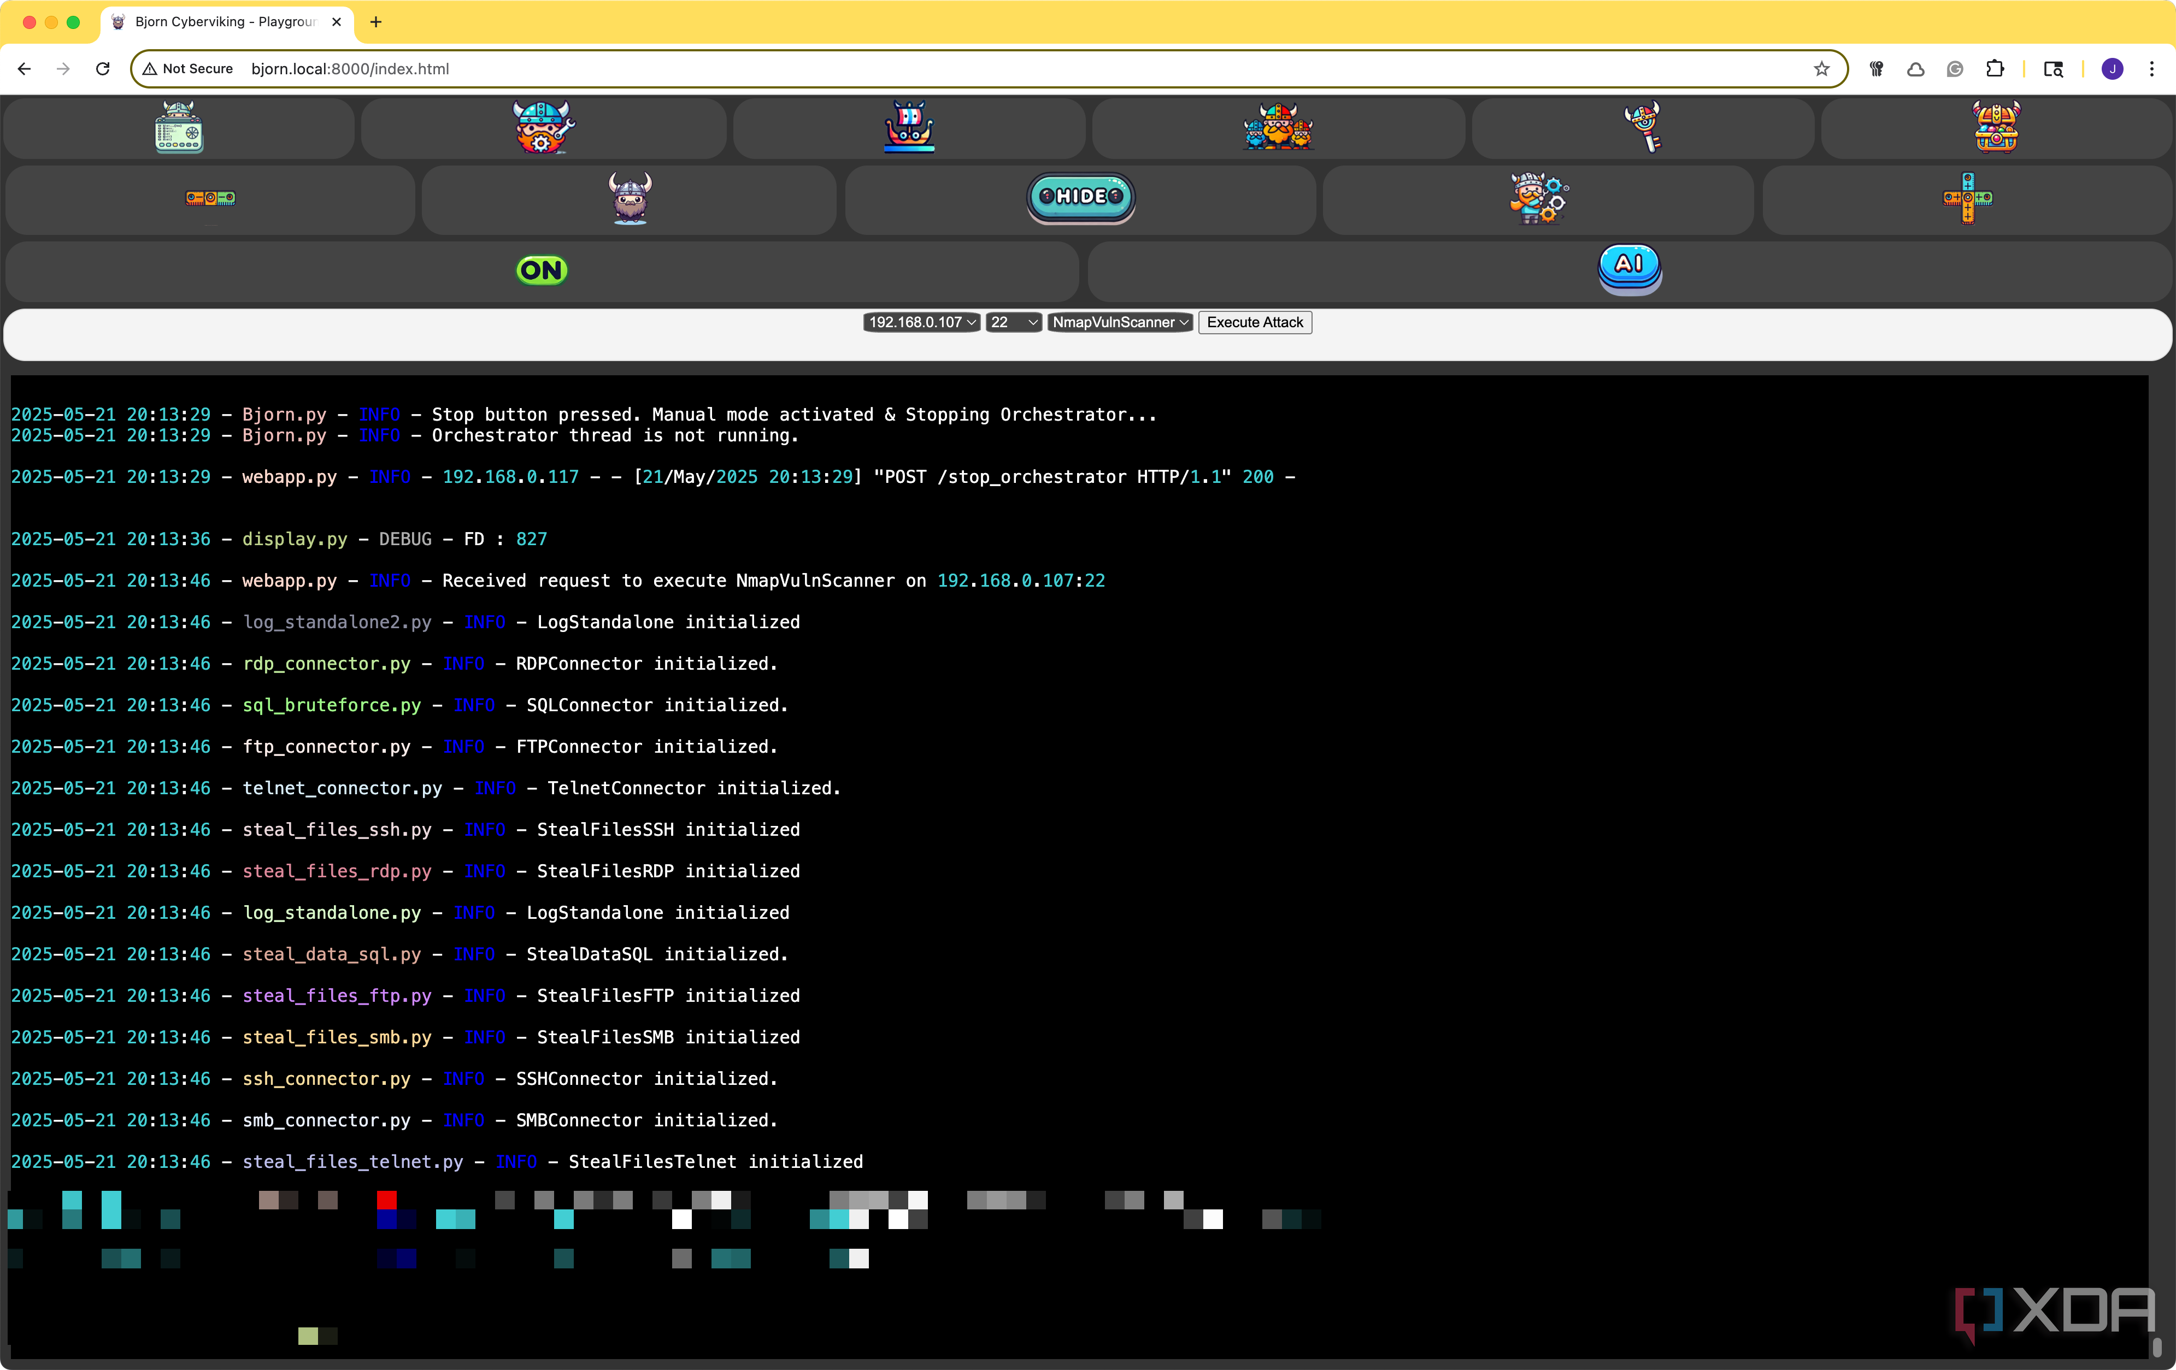
Task: Click the log text 'sql_bruteforce.py'
Action: (332, 705)
